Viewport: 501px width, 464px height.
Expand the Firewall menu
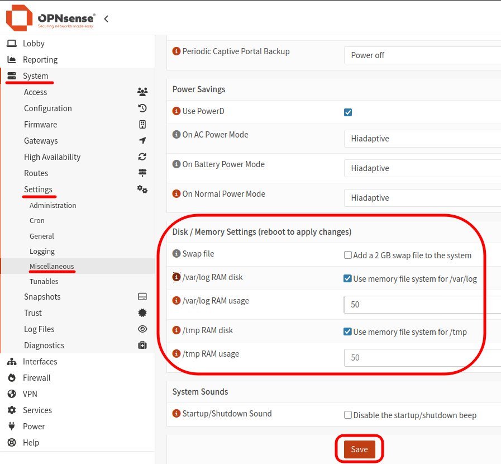pyautogui.click(x=36, y=378)
